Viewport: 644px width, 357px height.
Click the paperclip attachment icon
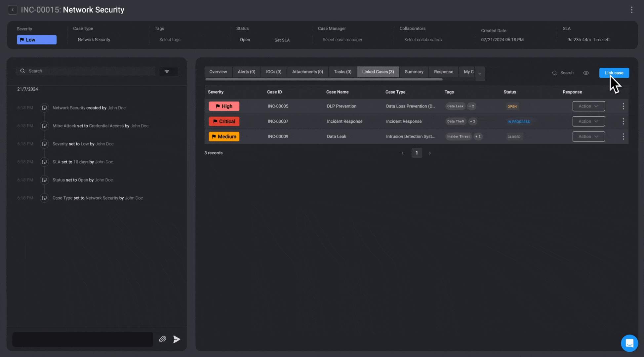tap(162, 339)
